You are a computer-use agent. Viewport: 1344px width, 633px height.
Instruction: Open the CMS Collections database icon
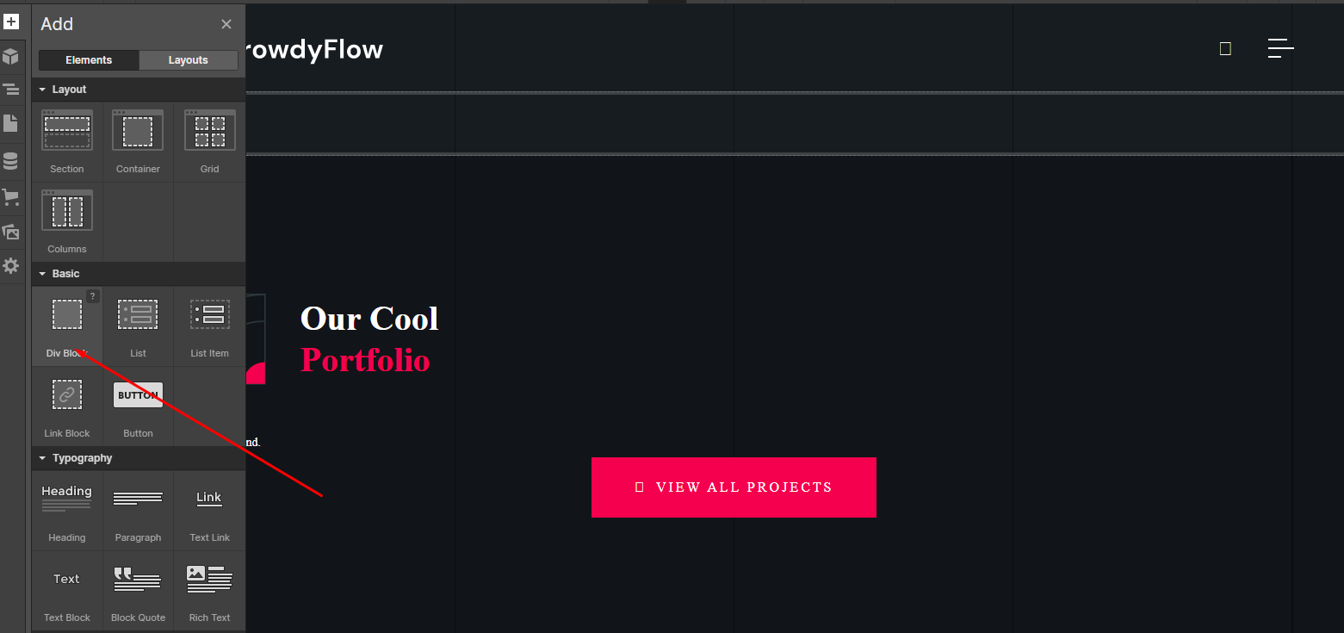11,161
